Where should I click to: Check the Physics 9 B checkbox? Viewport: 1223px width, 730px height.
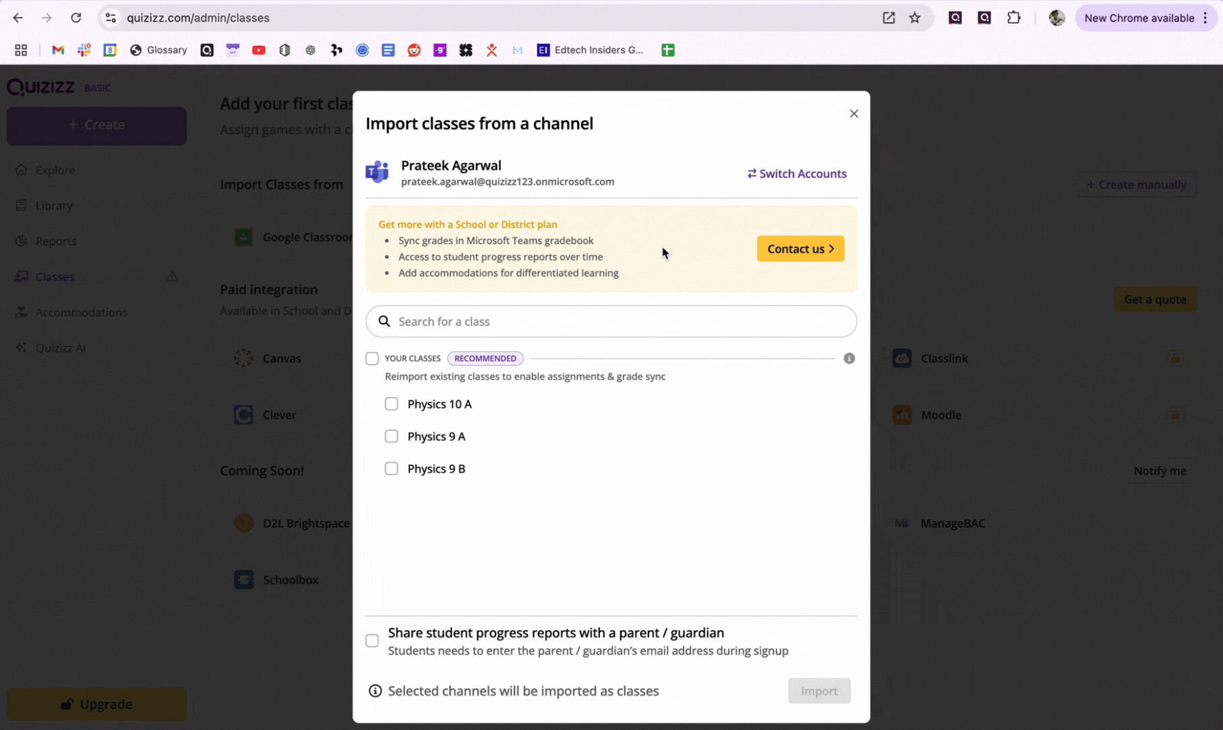[x=392, y=468]
